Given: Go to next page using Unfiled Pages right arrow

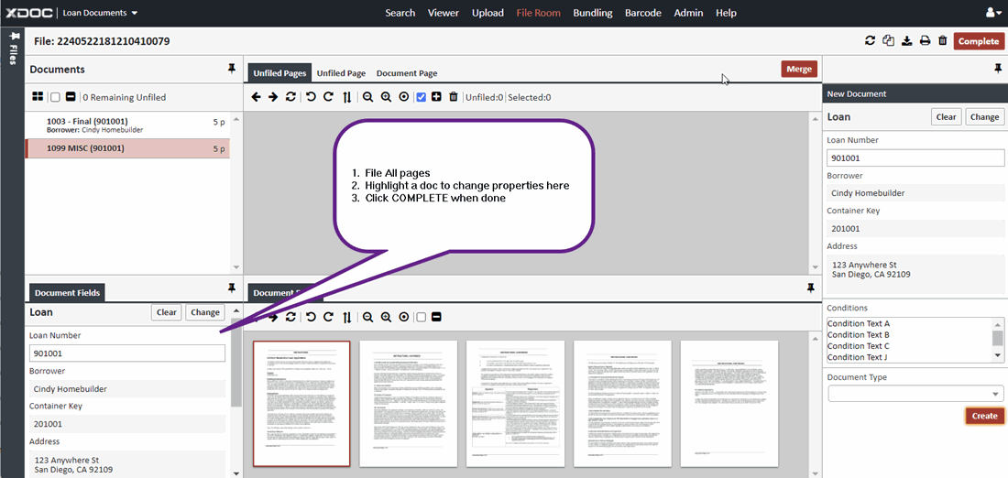Looking at the screenshot, I should (273, 97).
